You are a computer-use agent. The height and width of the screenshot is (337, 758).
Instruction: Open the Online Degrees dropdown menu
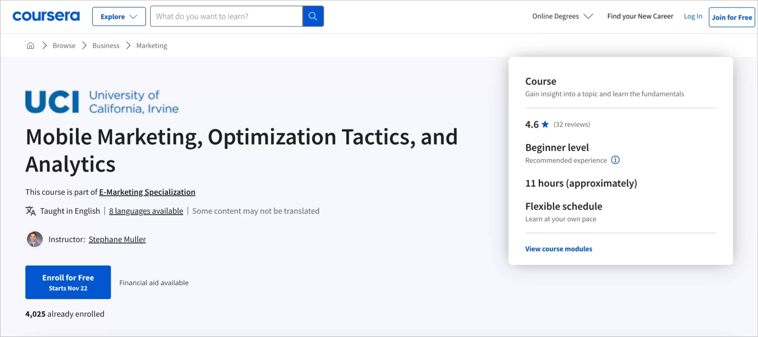[x=562, y=16]
